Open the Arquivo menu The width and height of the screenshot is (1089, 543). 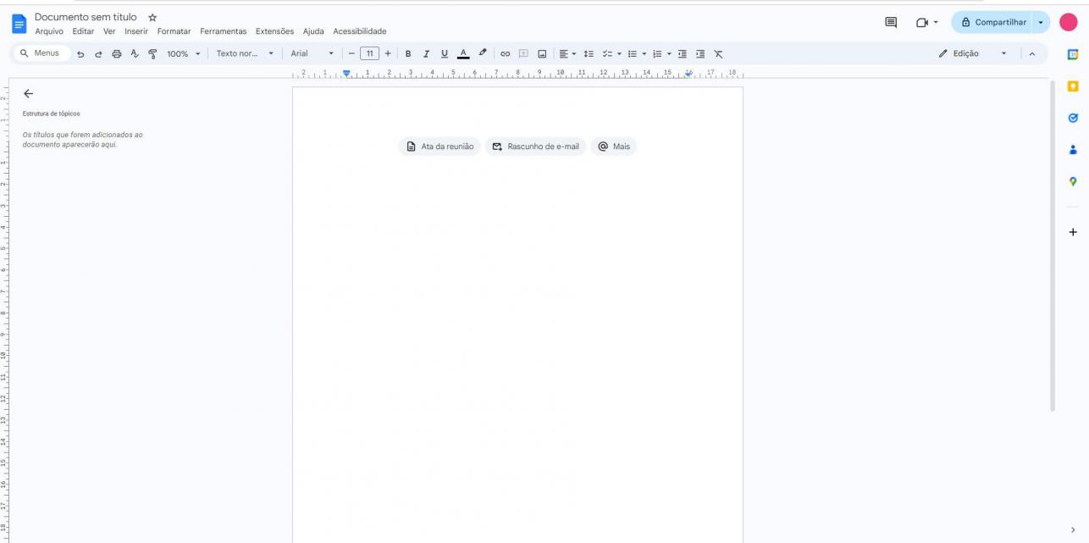coord(49,31)
